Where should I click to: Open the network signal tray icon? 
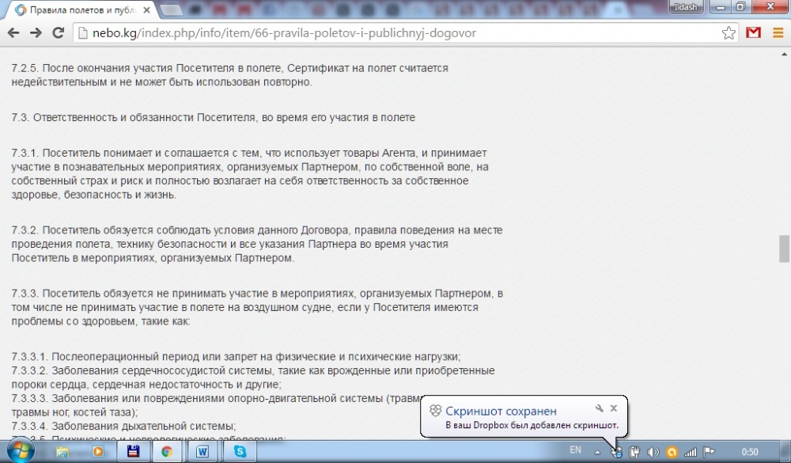click(x=690, y=452)
